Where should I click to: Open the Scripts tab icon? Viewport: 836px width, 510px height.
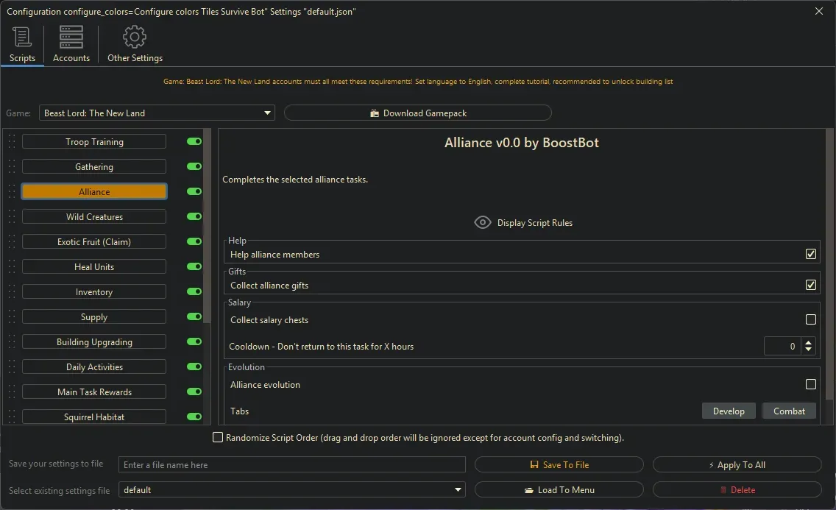click(22, 37)
